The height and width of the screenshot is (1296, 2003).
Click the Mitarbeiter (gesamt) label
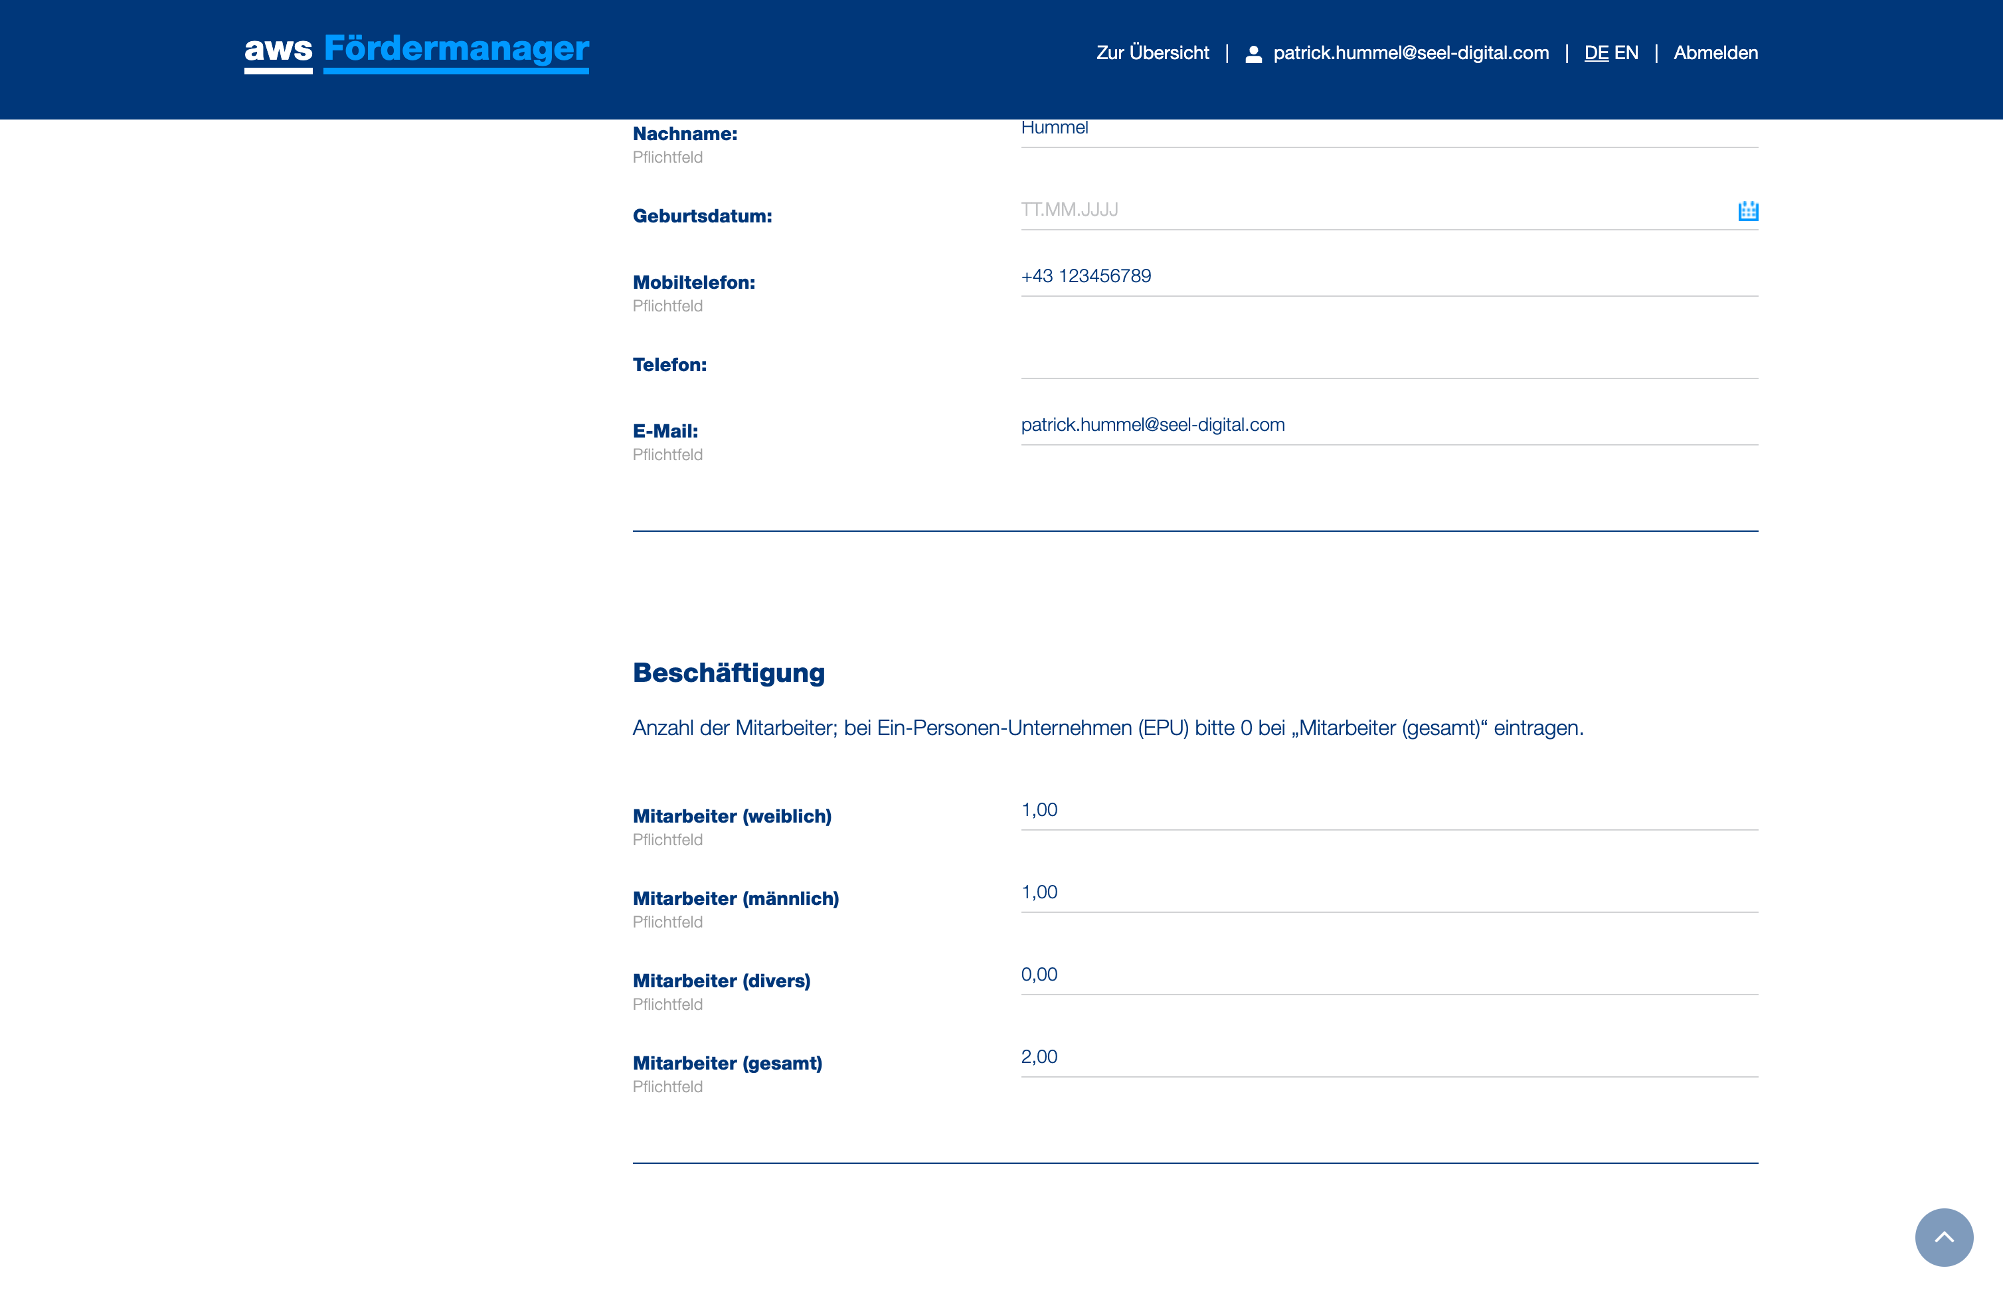[728, 1064]
